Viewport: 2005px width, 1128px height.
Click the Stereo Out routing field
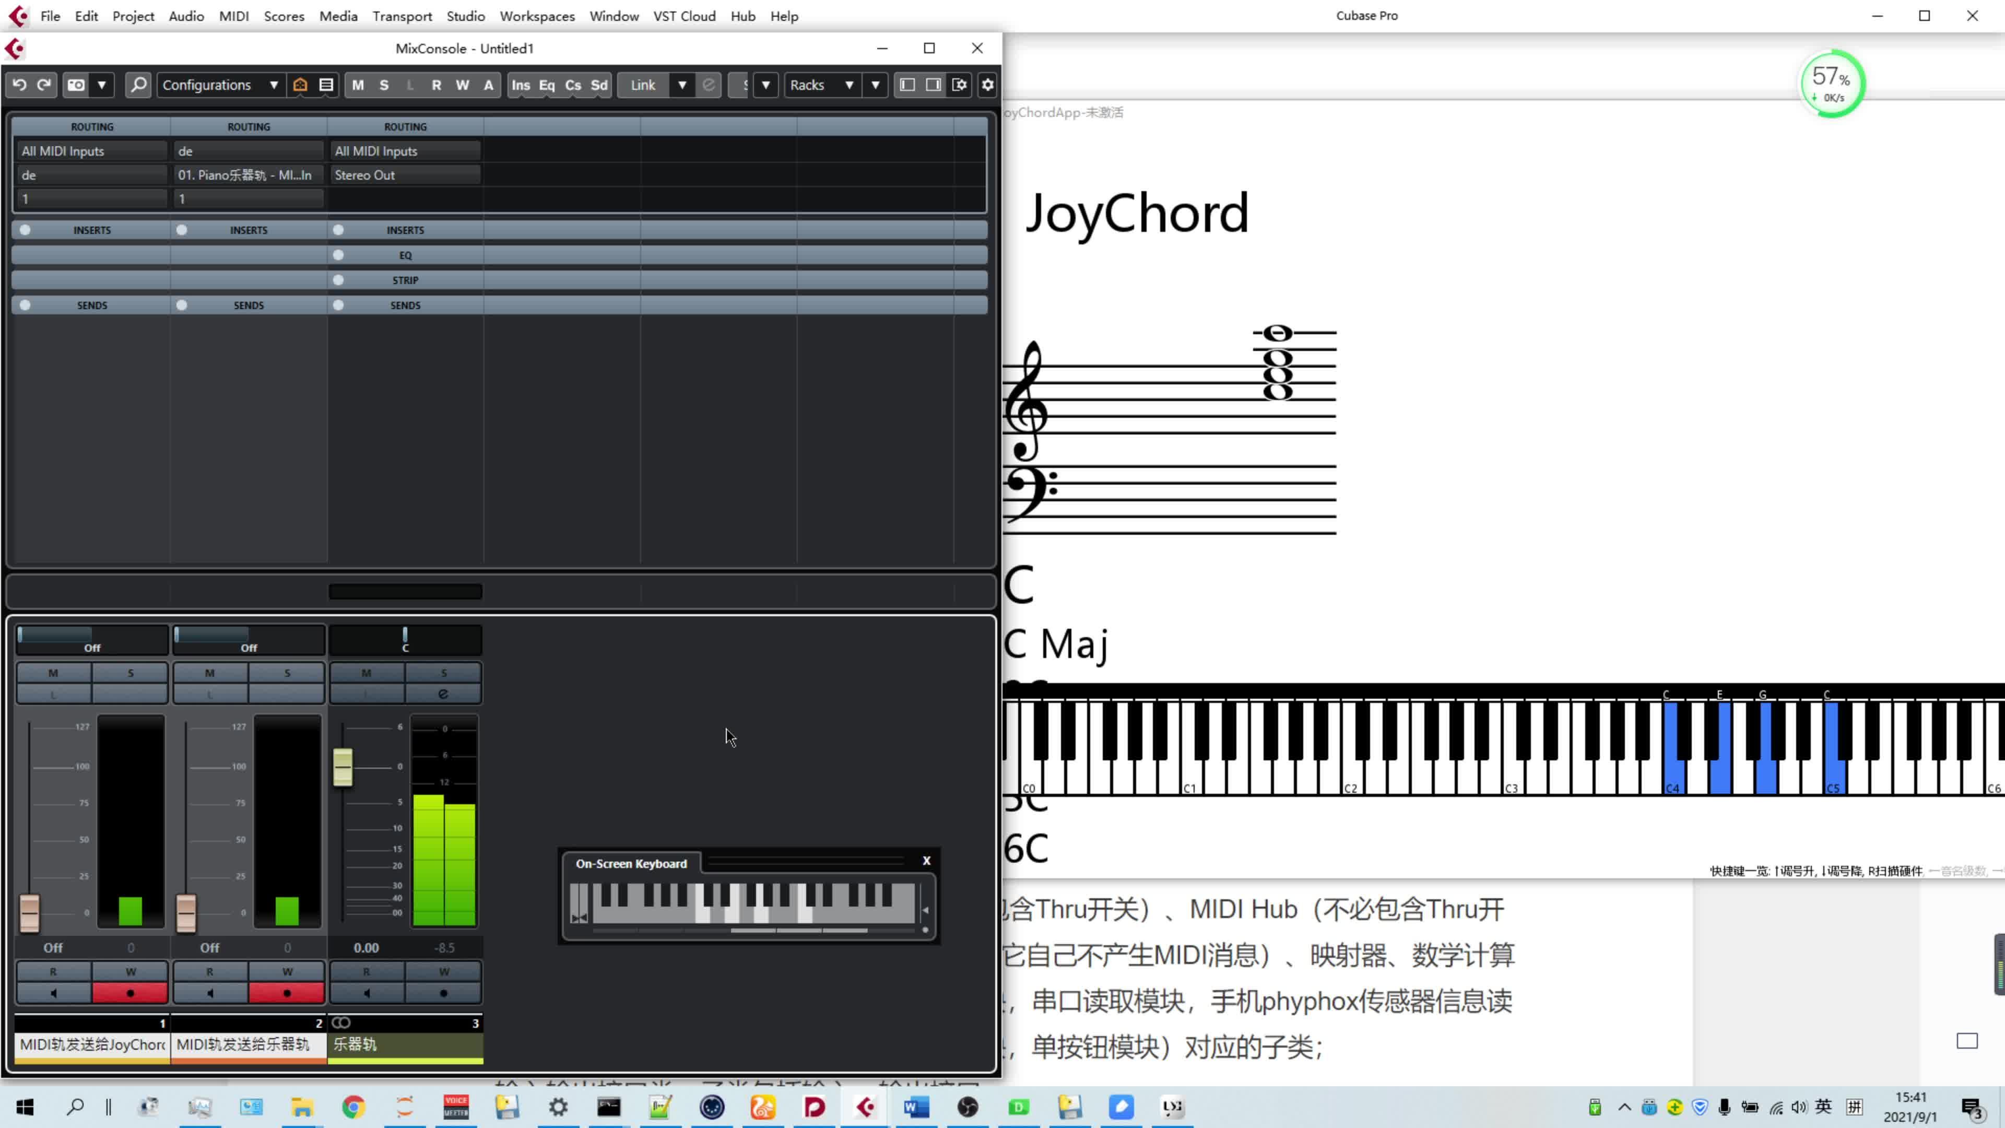(405, 175)
